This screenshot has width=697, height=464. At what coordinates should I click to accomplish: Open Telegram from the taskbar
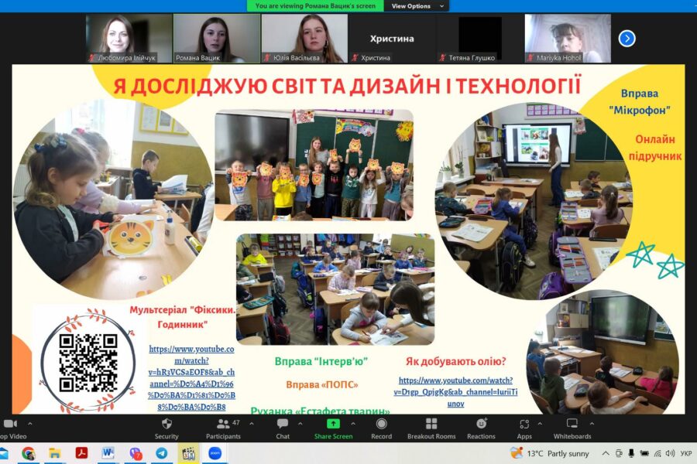pos(161,453)
